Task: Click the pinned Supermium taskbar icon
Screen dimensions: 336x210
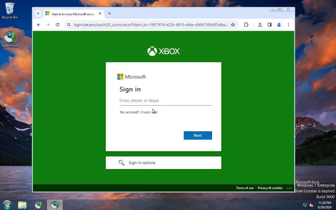Action: coord(39,205)
